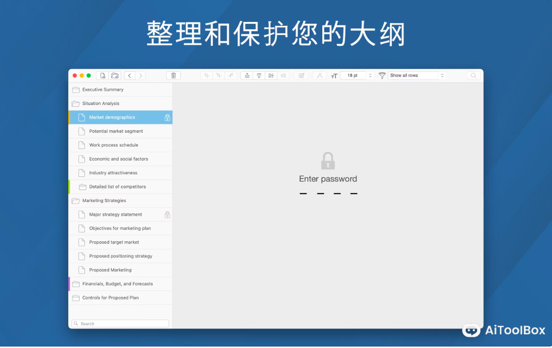
Task: Select the Executive Summary item
Action: coord(103,90)
